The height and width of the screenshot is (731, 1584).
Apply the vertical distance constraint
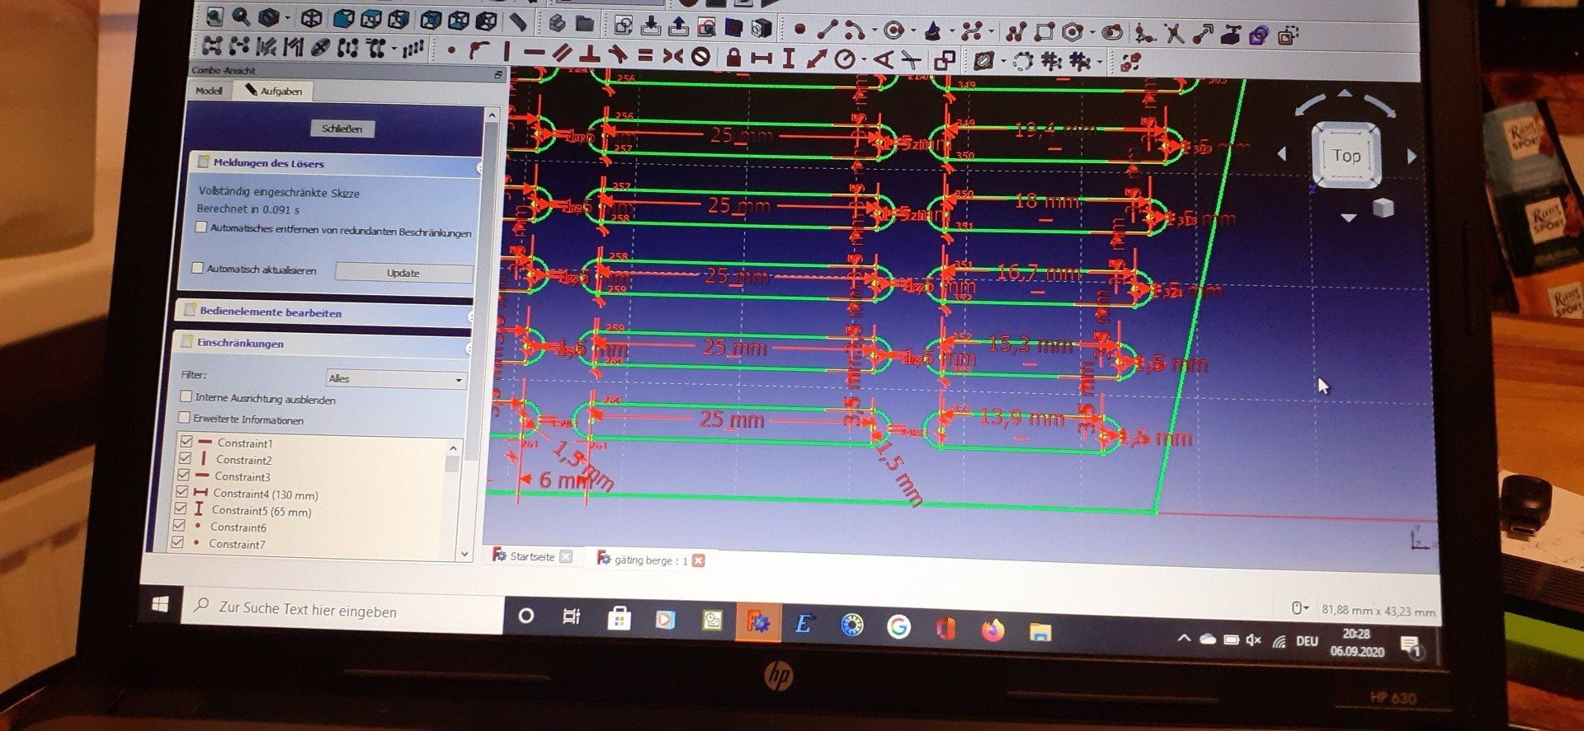(x=789, y=58)
